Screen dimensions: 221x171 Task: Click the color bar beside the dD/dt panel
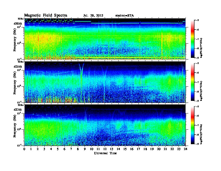pyautogui.click(x=193, y=82)
